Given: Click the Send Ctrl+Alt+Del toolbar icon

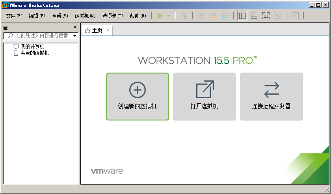Looking at the screenshot, I should pos(184,16).
